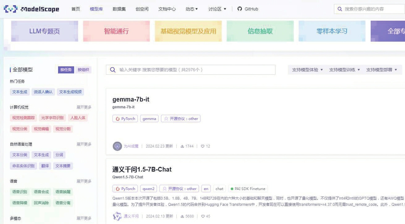The height and width of the screenshot is (224, 405).
Task: Click the gemma tag on gemma-7b-it
Action: pyautogui.click(x=149, y=119)
